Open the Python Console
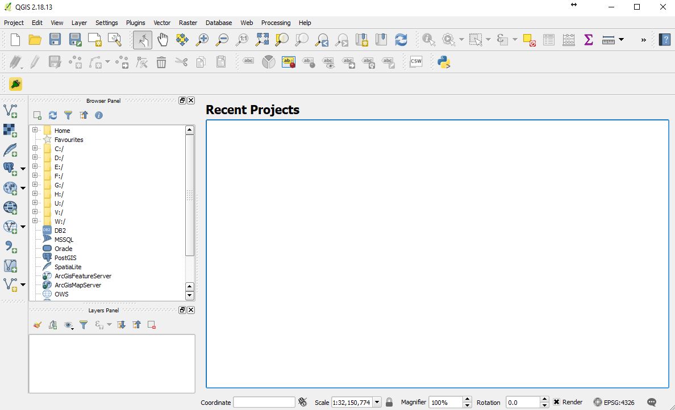 pos(444,62)
